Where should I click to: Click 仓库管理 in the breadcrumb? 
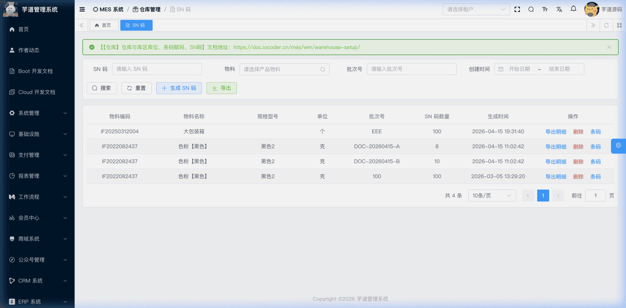[147, 9]
